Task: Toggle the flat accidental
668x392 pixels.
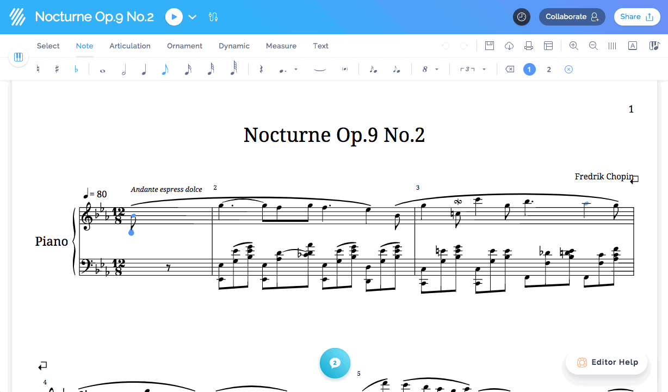Action: [x=76, y=70]
